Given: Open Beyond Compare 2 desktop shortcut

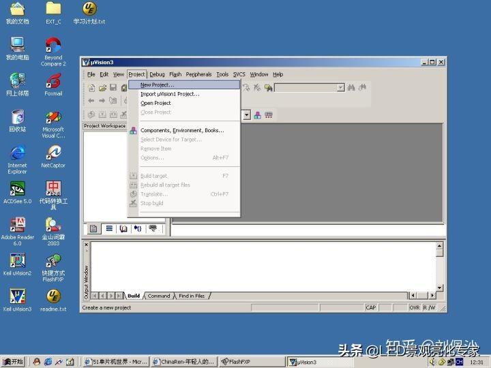Looking at the screenshot, I should (x=53, y=52).
